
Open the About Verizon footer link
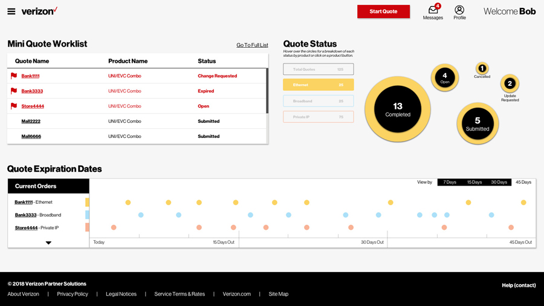[x=23, y=294]
